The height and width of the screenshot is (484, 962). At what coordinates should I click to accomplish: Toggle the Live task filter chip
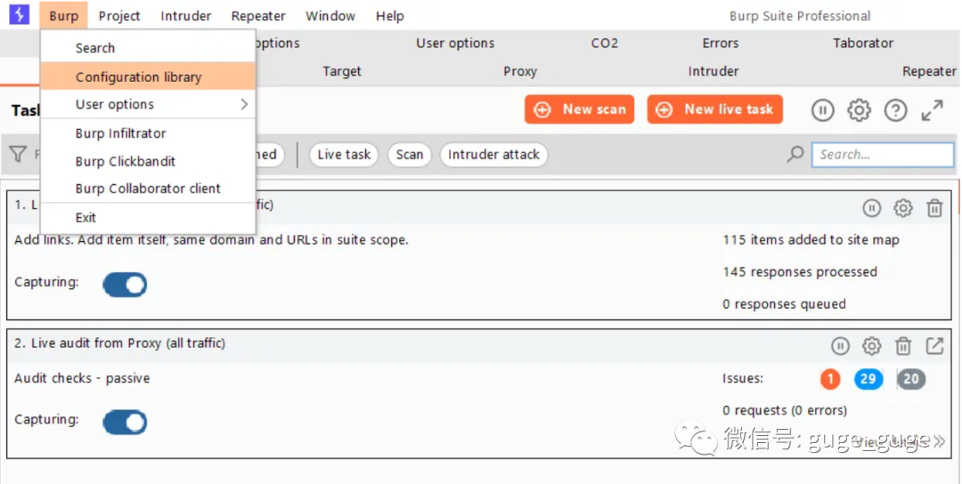coord(344,155)
